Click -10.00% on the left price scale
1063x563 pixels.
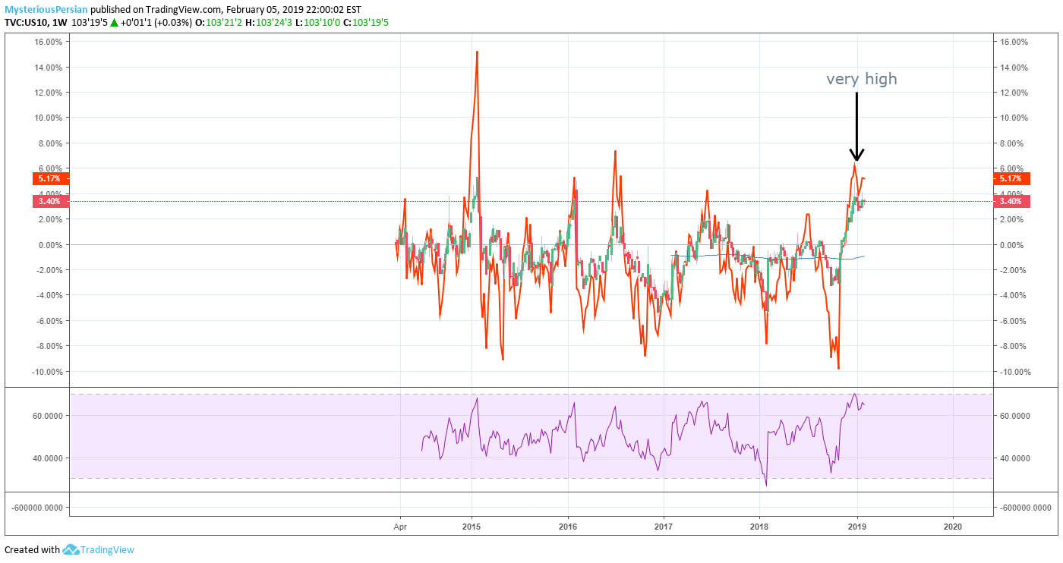(x=49, y=372)
